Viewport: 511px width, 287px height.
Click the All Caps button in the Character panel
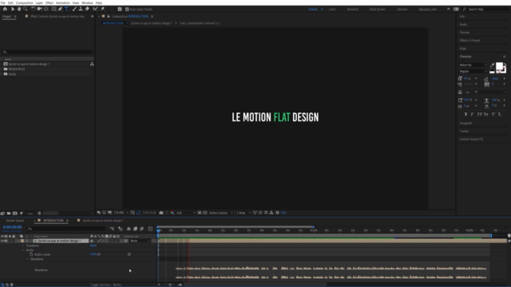tap(479, 114)
